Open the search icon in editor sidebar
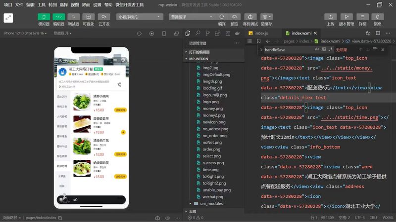The image size is (396, 222). pos(198,33)
